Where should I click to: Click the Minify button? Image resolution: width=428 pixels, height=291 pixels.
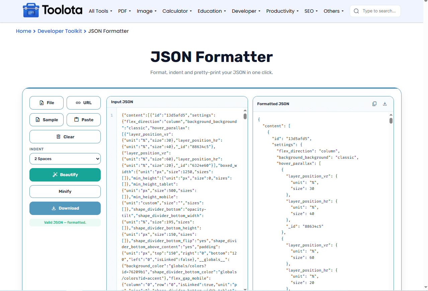coord(65,192)
